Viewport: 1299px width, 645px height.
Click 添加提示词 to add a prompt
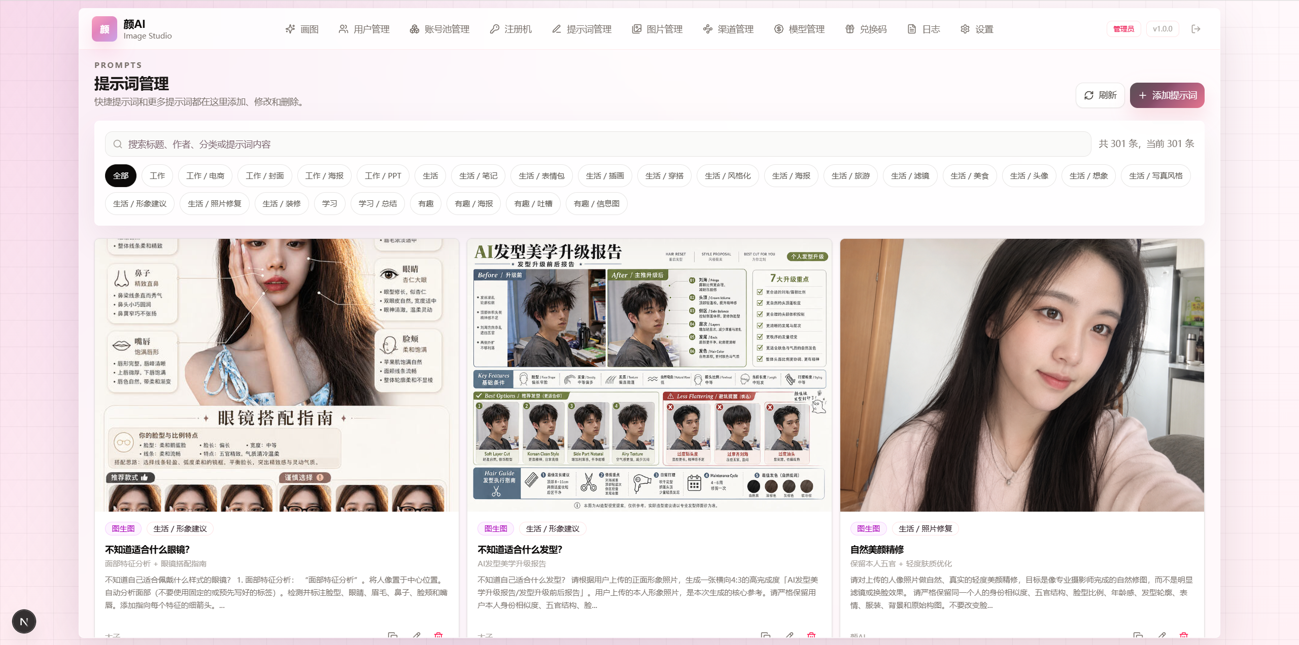click(1167, 95)
